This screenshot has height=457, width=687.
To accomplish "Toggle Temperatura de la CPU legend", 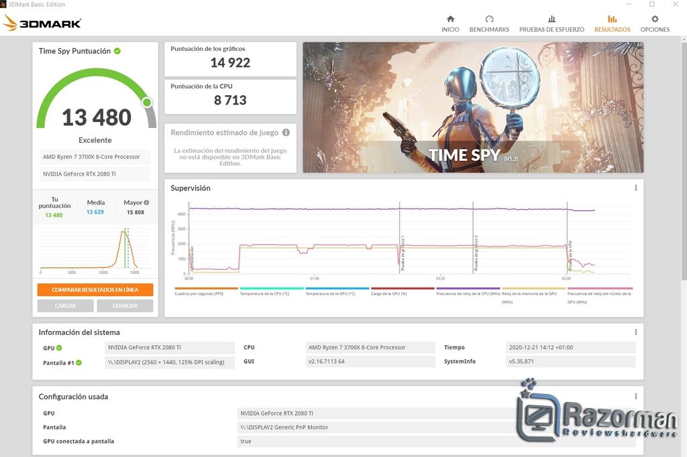I will [x=271, y=291].
